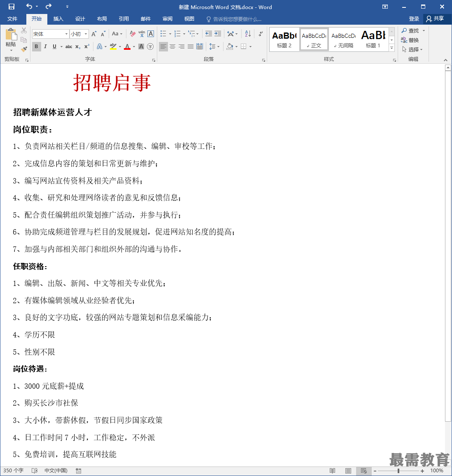Image resolution: width=452 pixels, height=476 pixels.
Task: Click the vertical scrollbar thumb
Action: [448, 246]
